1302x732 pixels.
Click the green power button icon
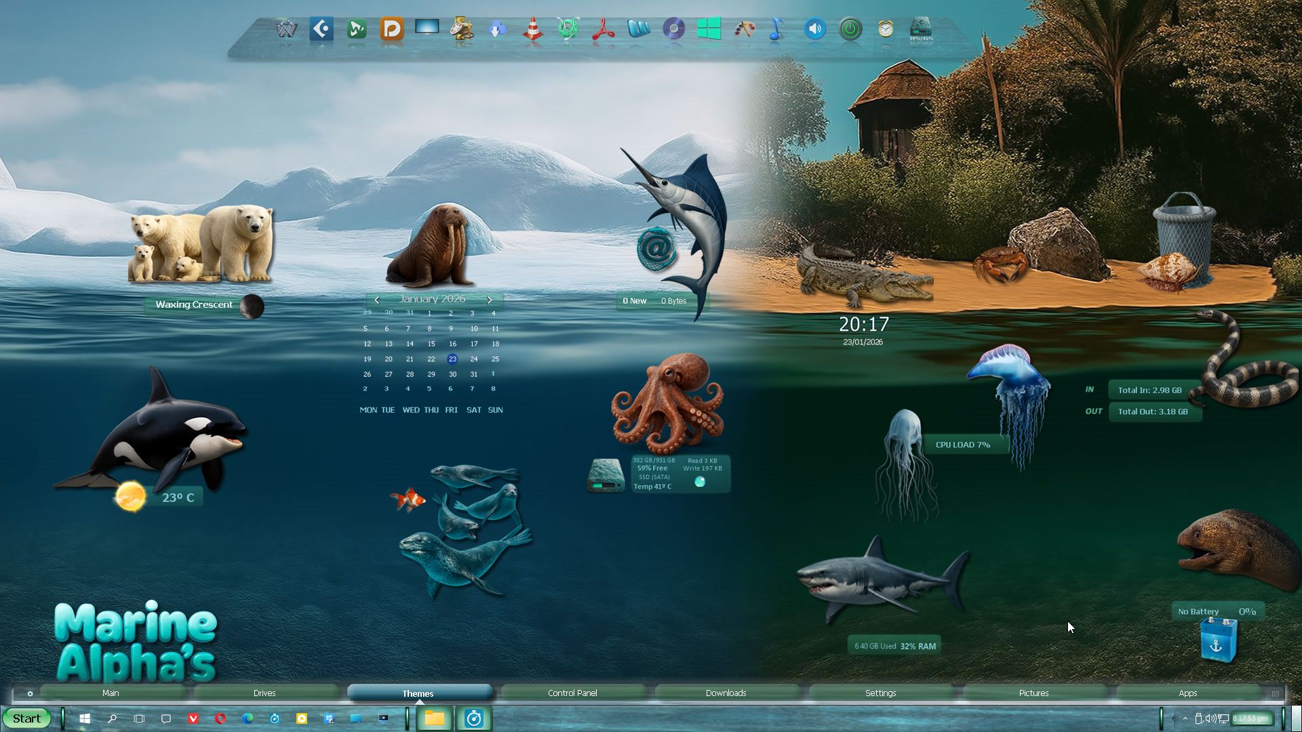point(850,29)
